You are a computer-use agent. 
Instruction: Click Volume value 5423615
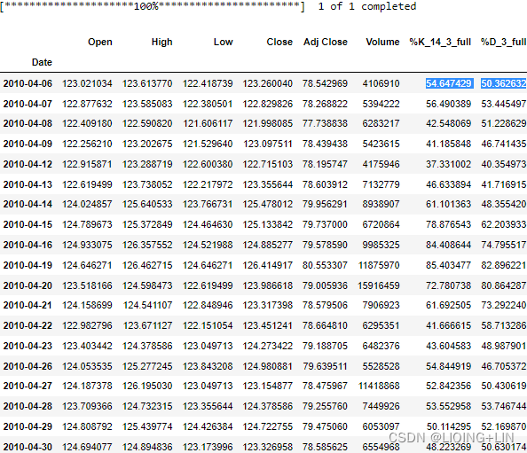tap(381, 144)
